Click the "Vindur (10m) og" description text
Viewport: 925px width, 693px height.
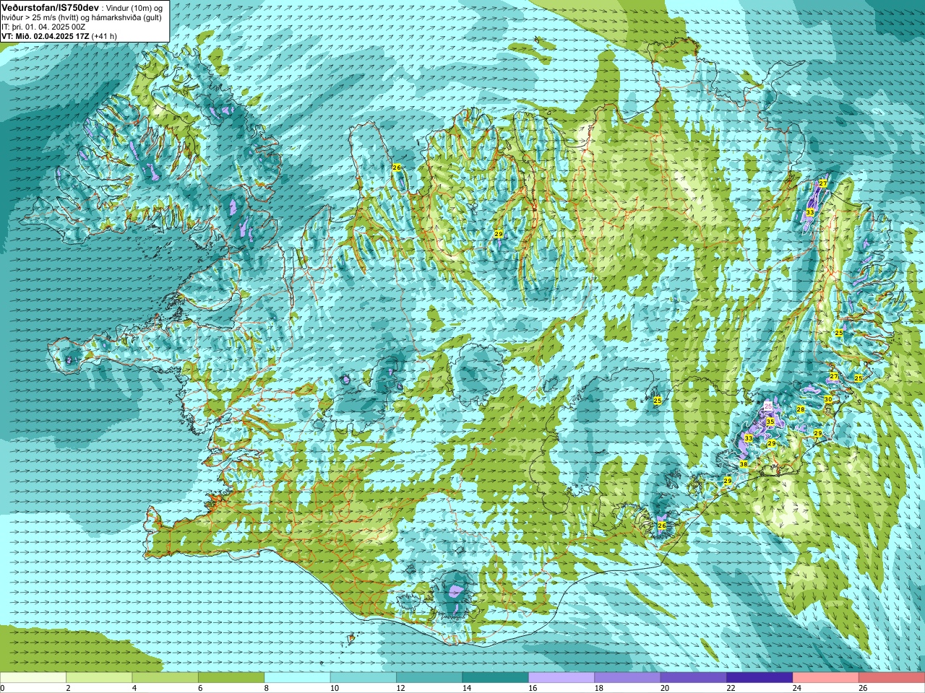[x=135, y=7]
